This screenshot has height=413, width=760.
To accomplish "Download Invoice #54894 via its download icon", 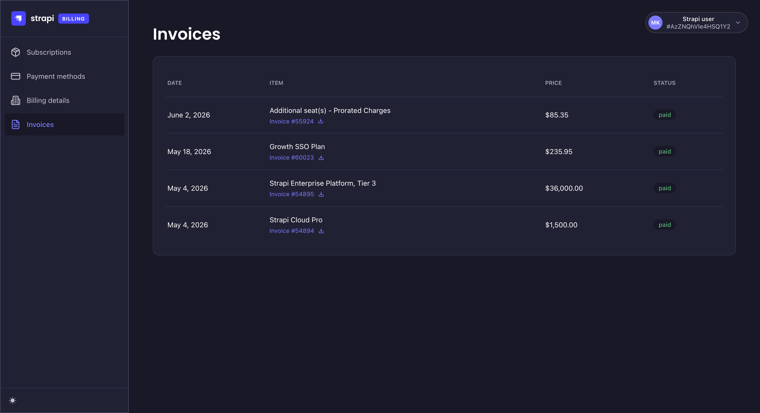I will click(321, 231).
